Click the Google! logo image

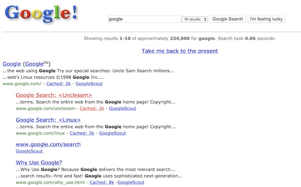click(x=41, y=13)
